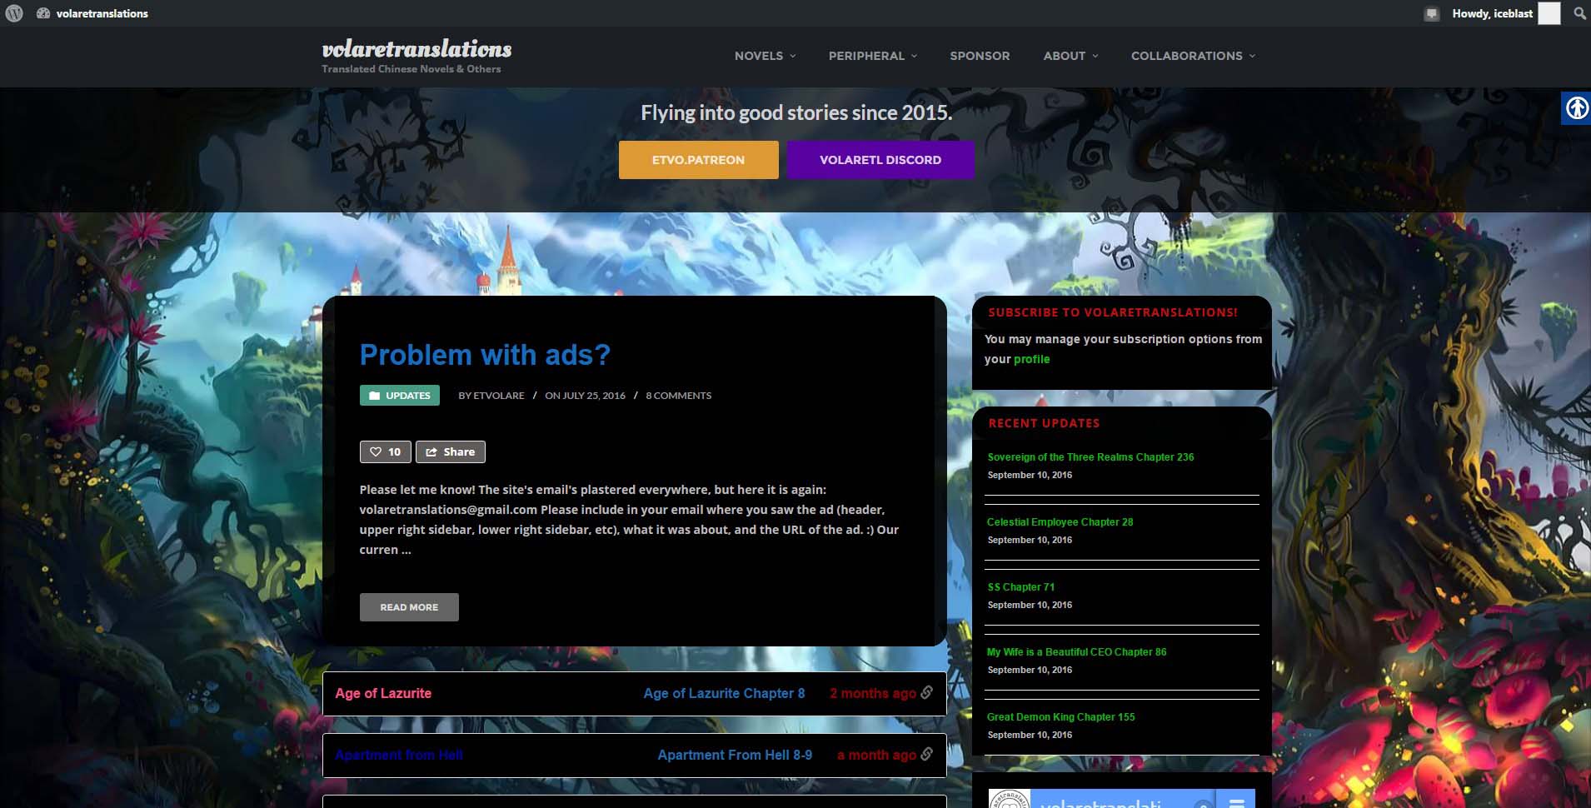1591x808 pixels.
Task: Click the 'Translated Chinese Novels & Others' subtitle
Action: [x=411, y=69]
